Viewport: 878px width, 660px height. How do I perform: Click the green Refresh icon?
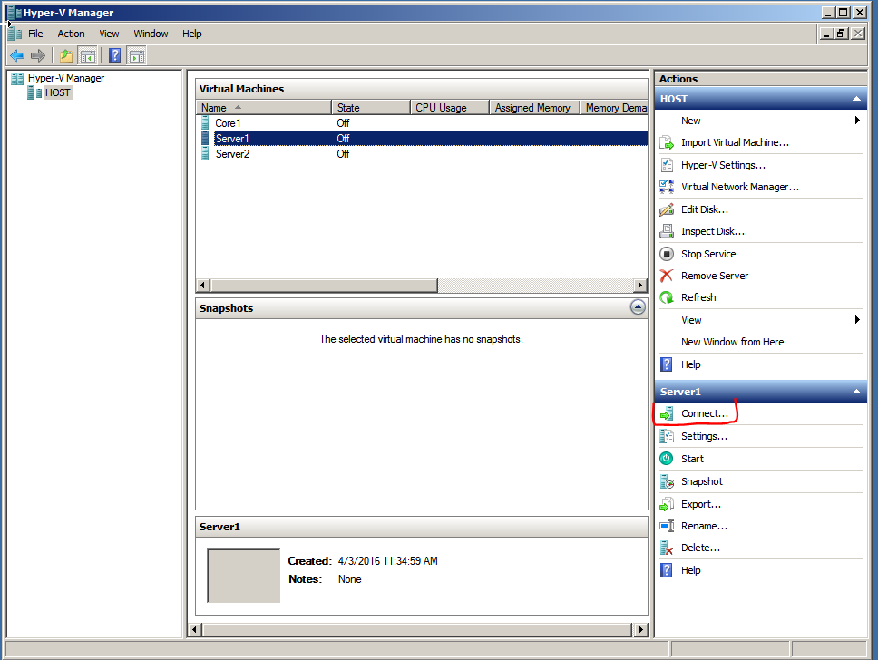pos(667,297)
